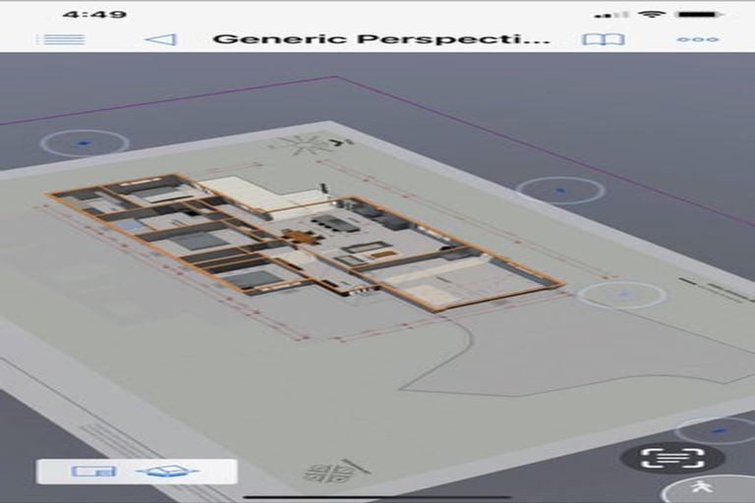Tap the bottom section marker symbol on sheet
This screenshot has height=503, width=755.
(x=329, y=470)
